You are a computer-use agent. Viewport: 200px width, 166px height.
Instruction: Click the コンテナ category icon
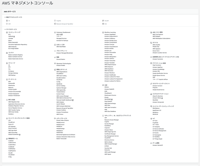pyautogui.click(x=7, y=53)
